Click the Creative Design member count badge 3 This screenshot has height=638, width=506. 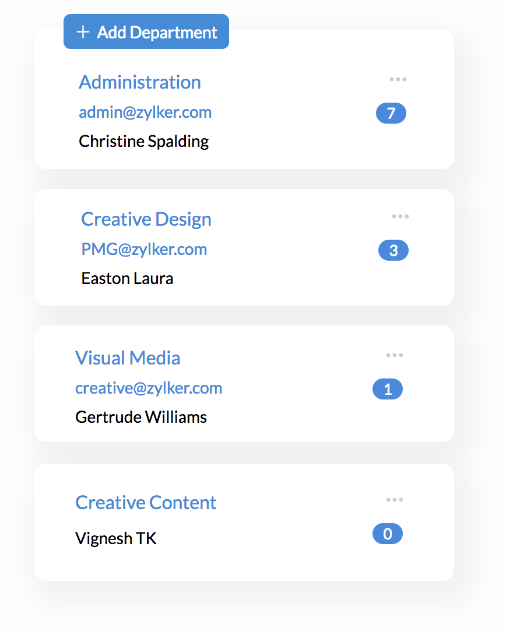pyautogui.click(x=393, y=251)
